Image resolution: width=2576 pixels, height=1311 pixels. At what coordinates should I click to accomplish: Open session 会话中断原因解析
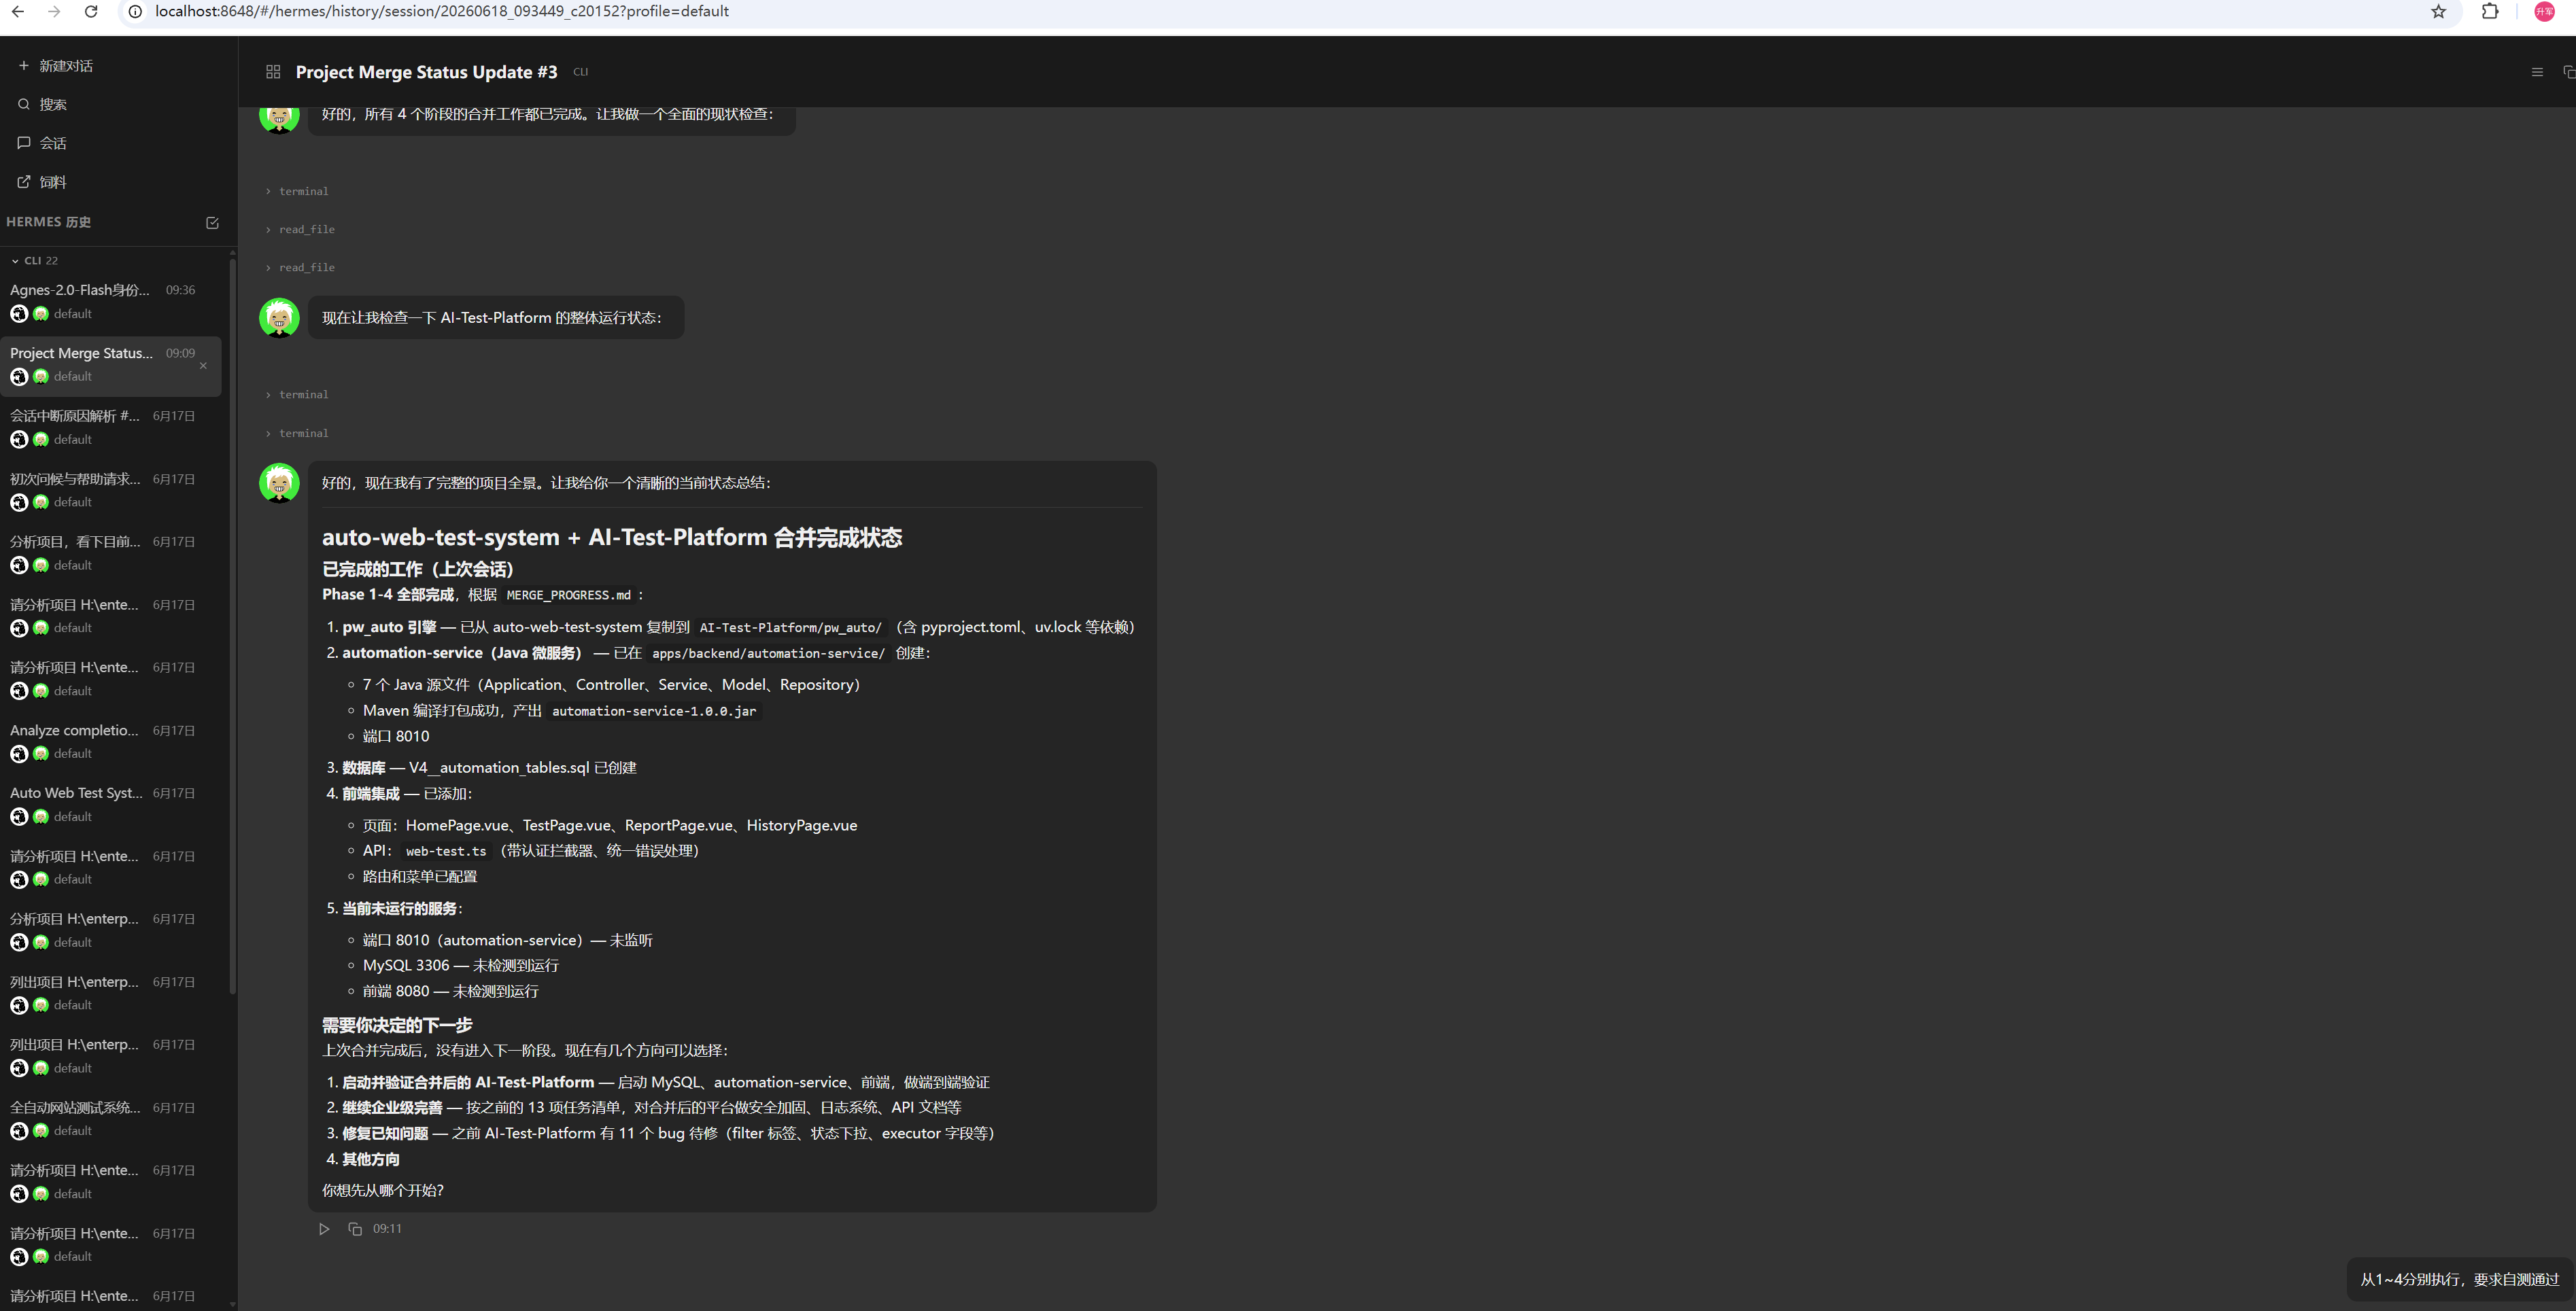(110, 427)
